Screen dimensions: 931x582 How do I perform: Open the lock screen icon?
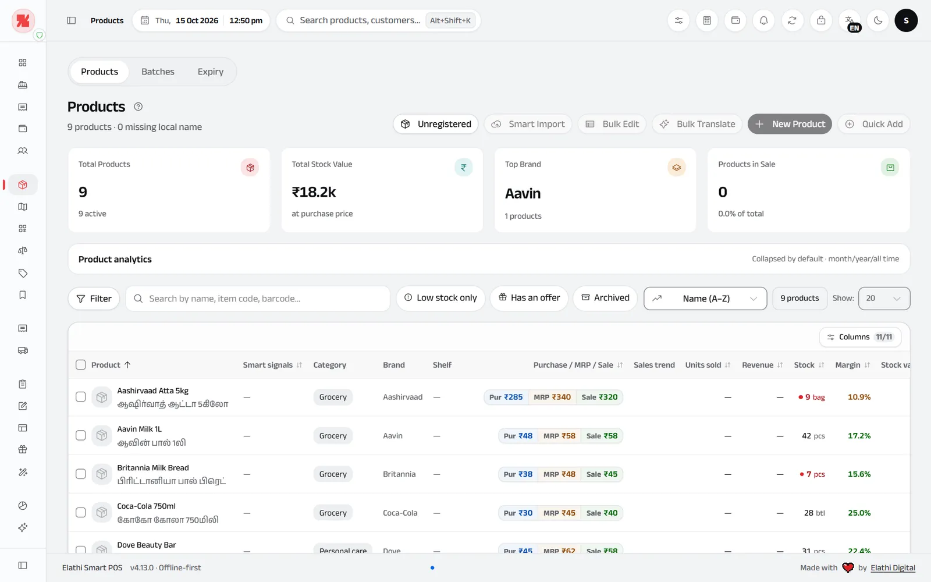click(x=821, y=20)
